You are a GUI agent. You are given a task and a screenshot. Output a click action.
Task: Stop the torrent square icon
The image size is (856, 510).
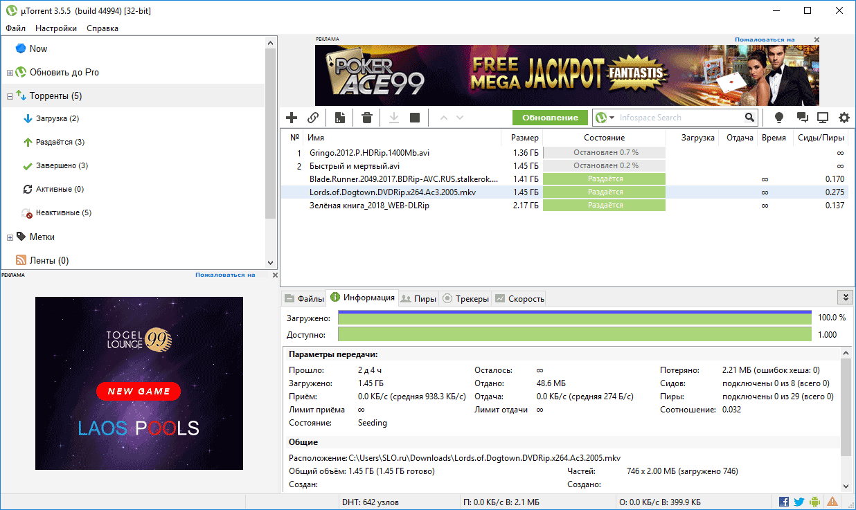point(415,118)
